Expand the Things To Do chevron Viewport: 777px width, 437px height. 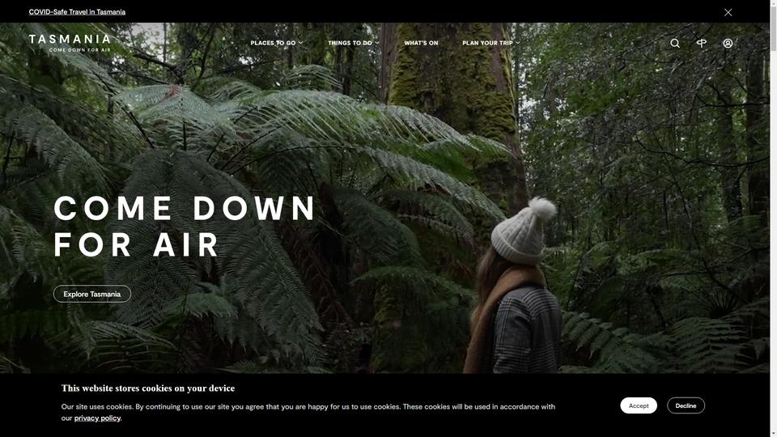coord(377,43)
